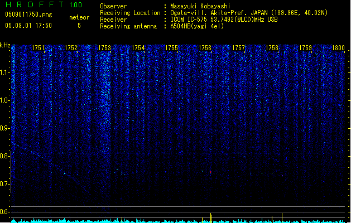
Task: Click the 1755 time marker
Action: [x=171, y=48]
